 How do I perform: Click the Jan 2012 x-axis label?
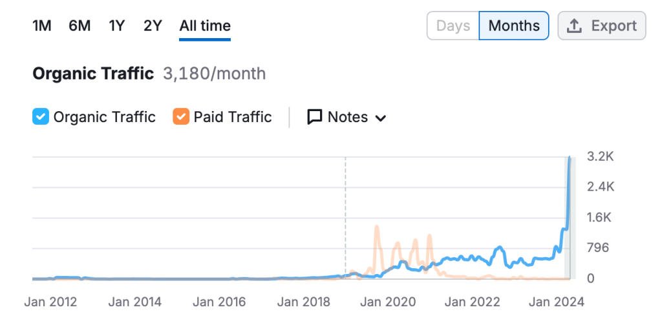[50, 302]
